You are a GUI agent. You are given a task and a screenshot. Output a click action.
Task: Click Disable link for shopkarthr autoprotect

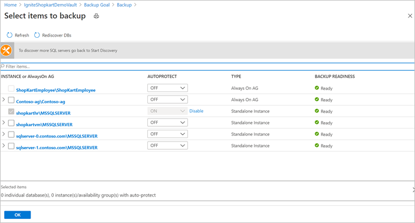coord(196,111)
